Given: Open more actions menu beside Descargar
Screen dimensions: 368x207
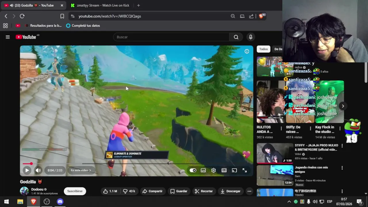Looking at the screenshot, I should coord(249,191).
